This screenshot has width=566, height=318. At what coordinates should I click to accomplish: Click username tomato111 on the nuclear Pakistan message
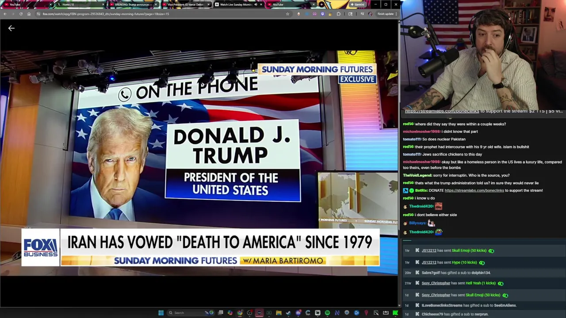pos(412,139)
